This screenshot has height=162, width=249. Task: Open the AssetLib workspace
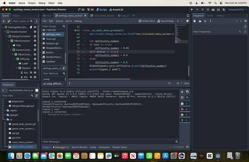click(117, 9)
